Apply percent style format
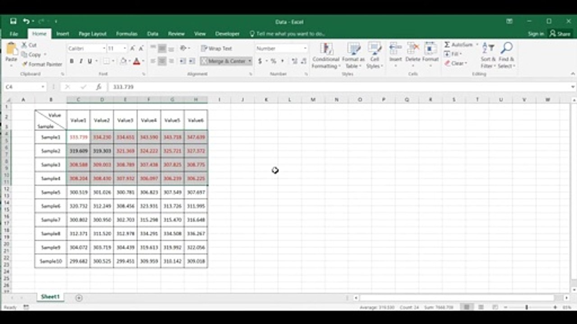This screenshot has width=577, height=324. click(x=273, y=61)
